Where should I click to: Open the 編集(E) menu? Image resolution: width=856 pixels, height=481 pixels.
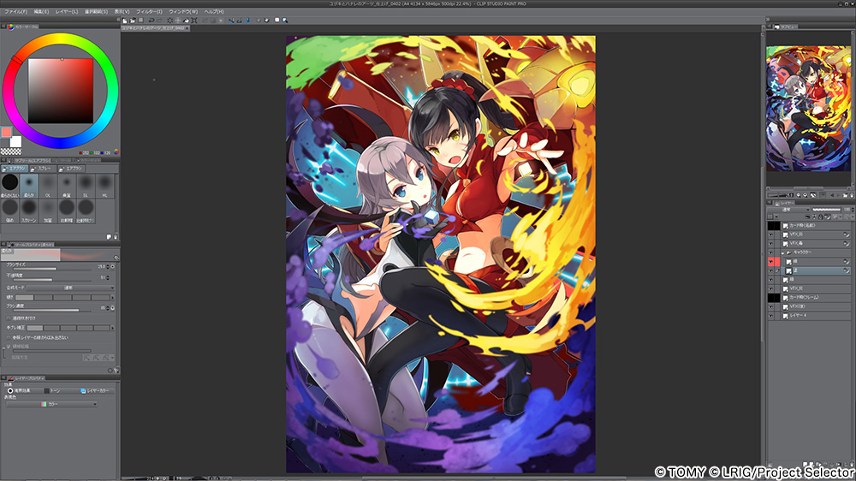pyautogui.click(x=41, y=11)
